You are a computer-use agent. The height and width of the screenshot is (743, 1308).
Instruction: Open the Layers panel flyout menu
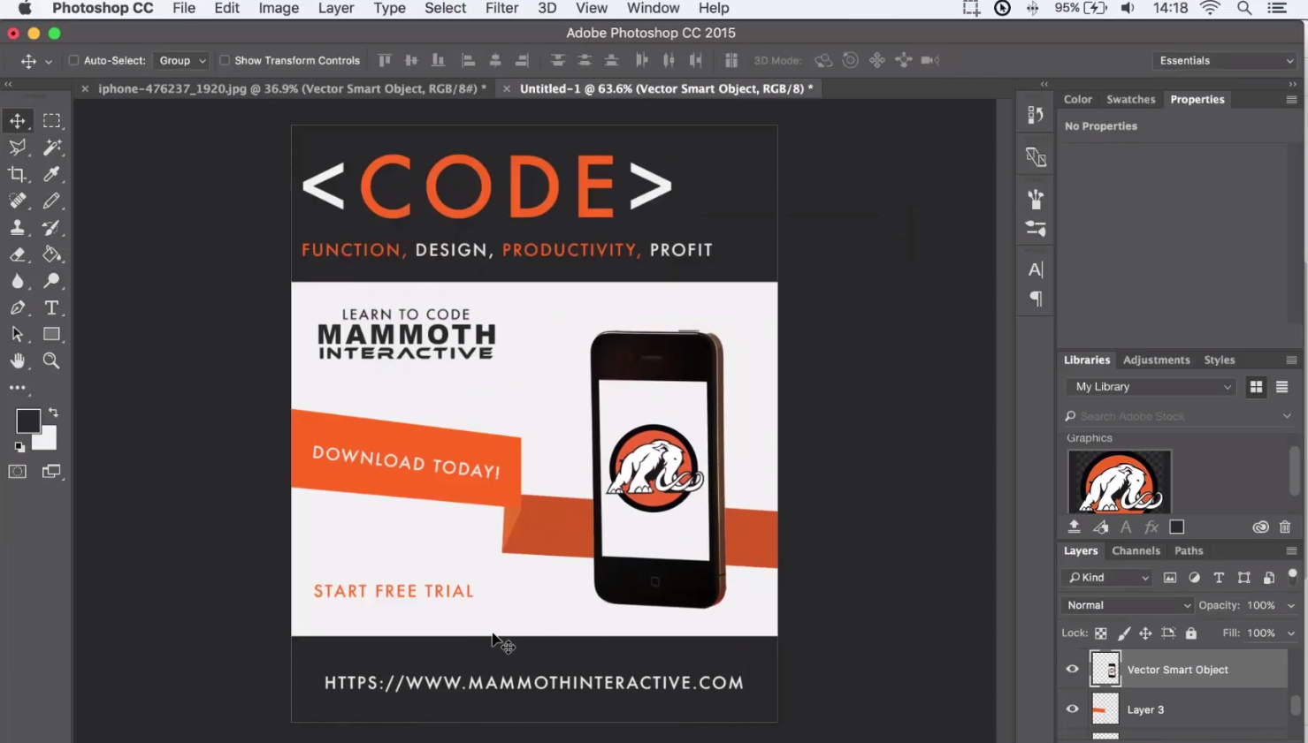tap(1291, 551)
